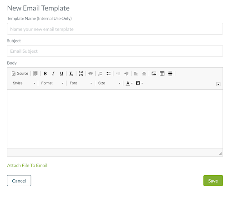Maximize the editor with fullscreen icon

[81, 74]
